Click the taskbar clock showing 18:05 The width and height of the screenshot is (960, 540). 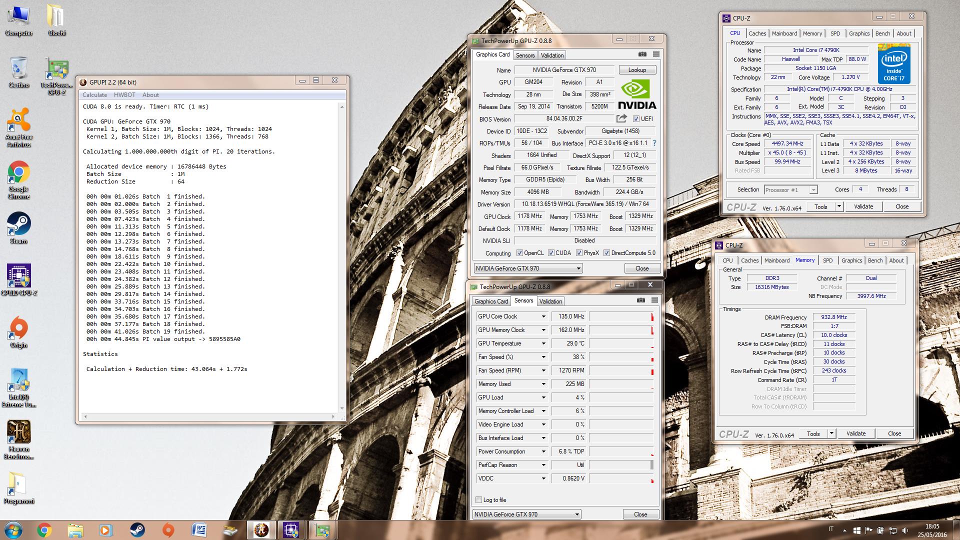pos(932,526)
